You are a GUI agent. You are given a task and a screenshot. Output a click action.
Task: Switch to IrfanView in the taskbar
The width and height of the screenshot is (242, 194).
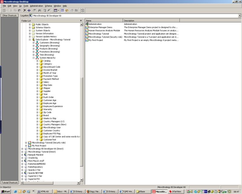click(x=175, y=192)
